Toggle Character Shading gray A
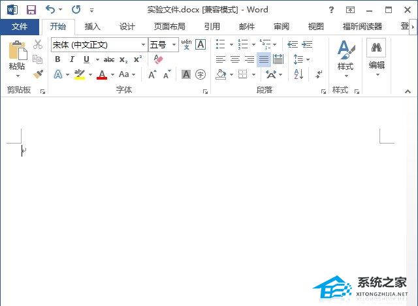The height and width of the screenshot is (306, 418). pos(186,74)
